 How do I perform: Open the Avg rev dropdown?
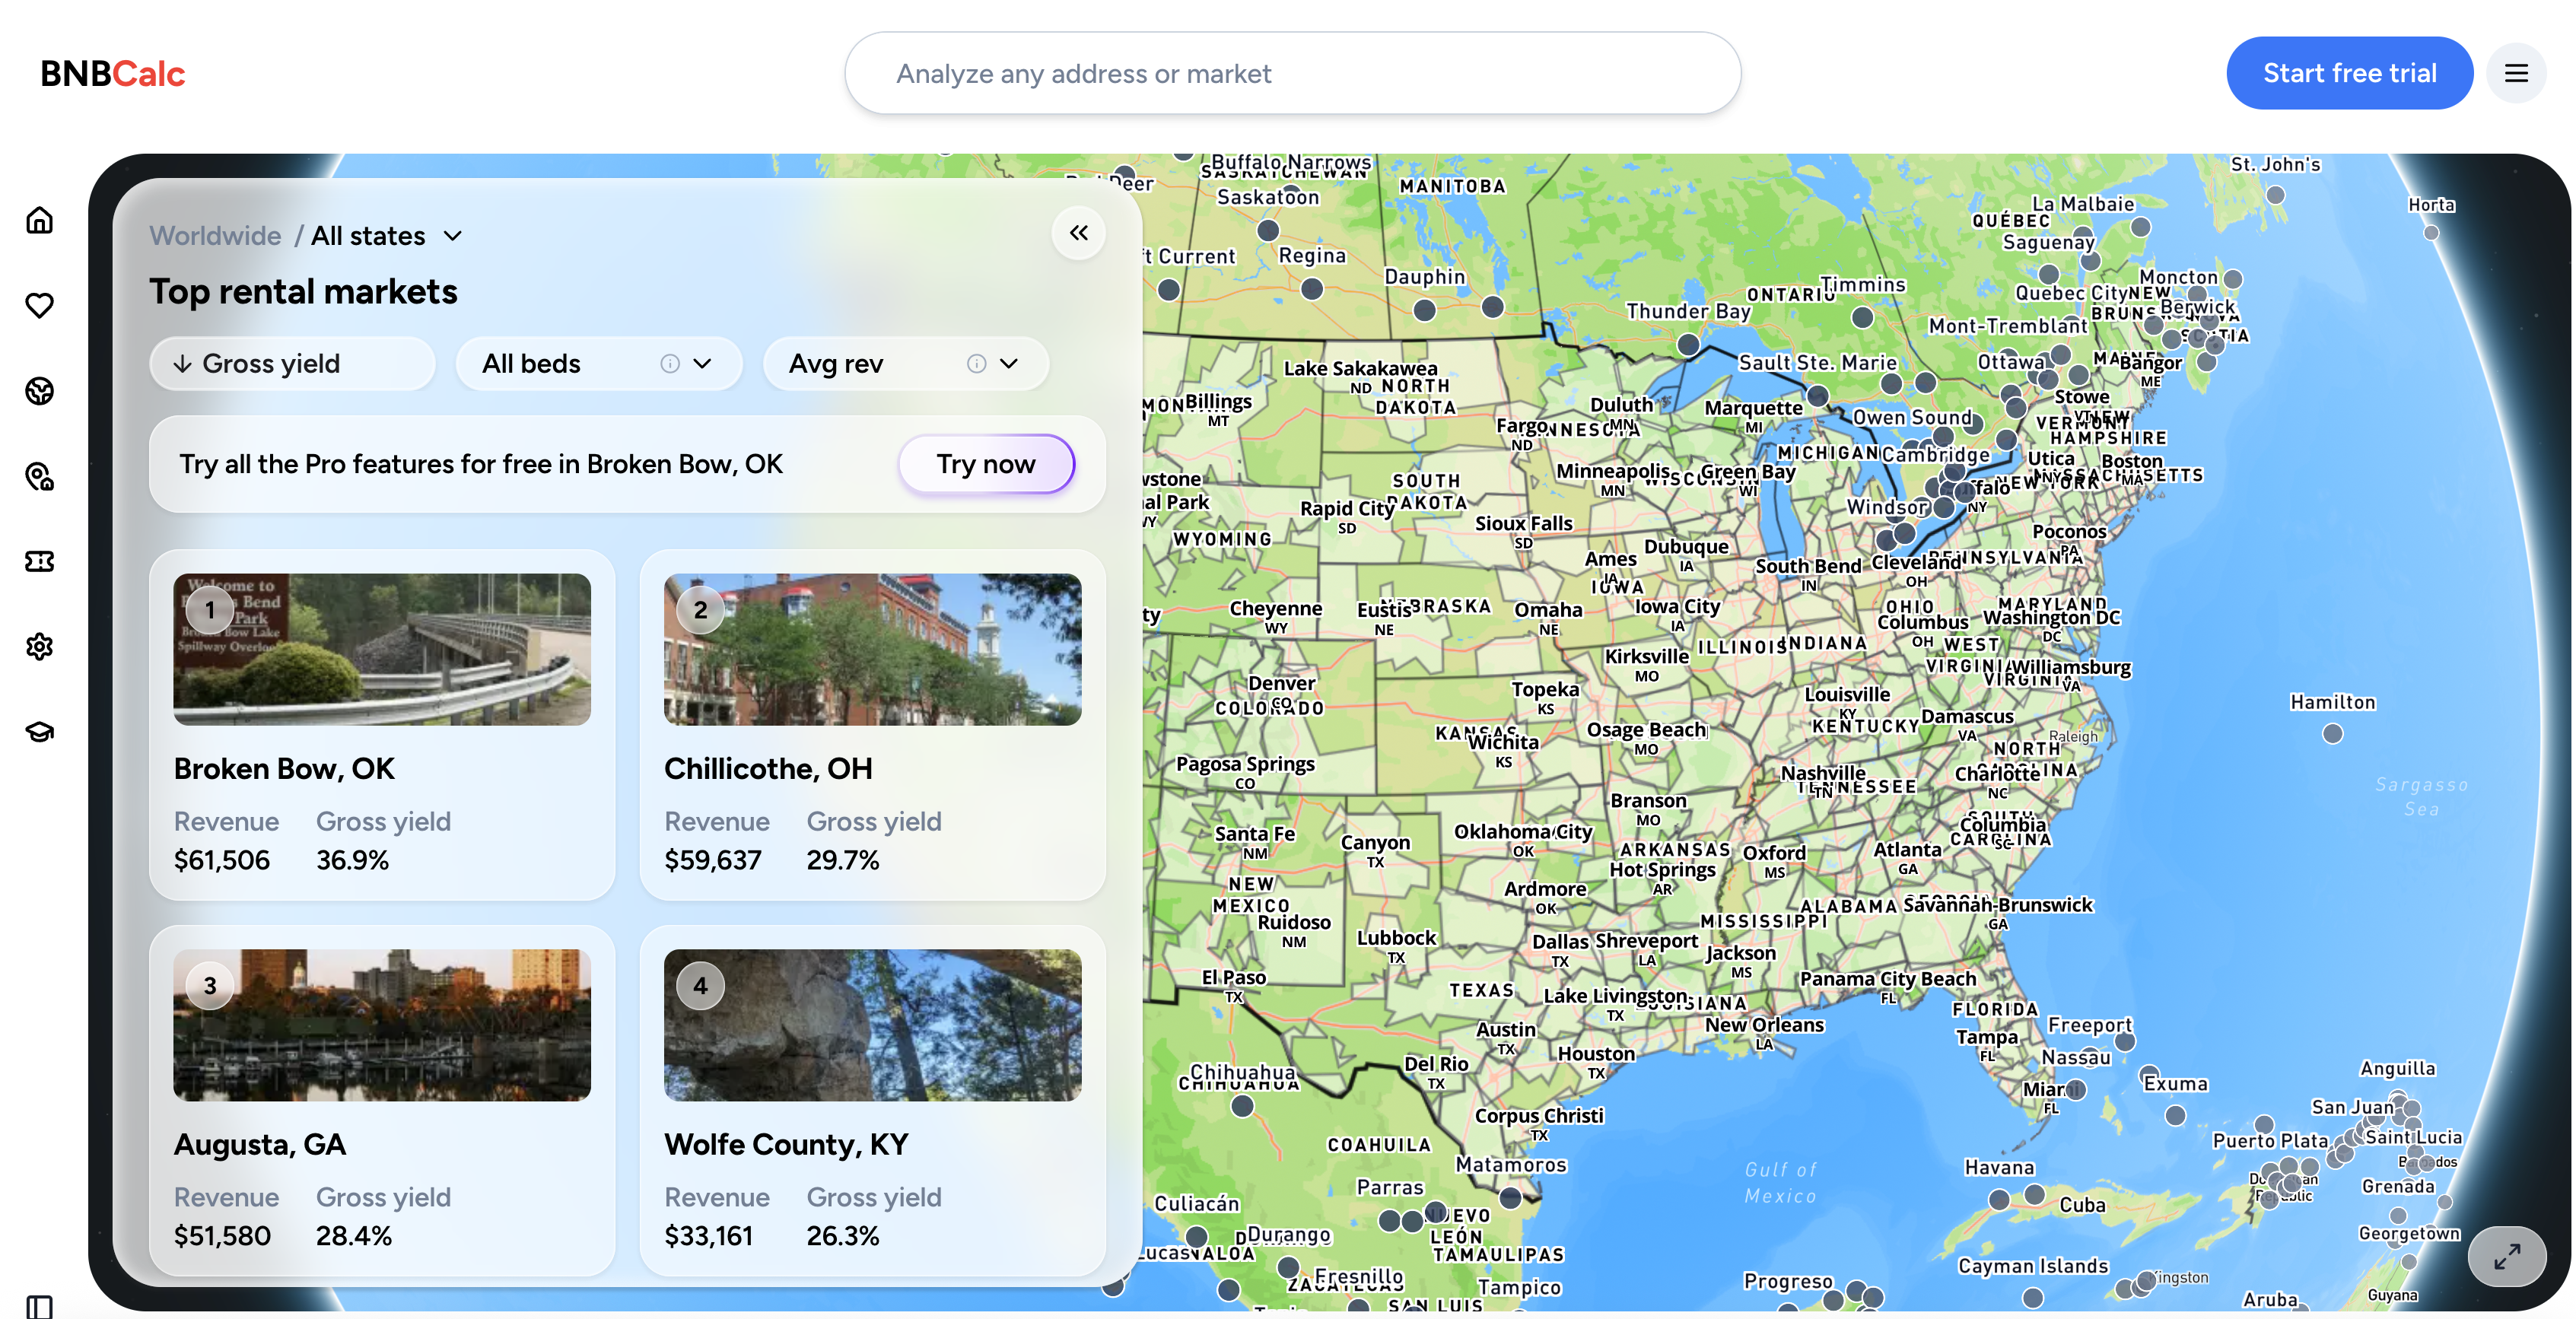click(x=905, y=364)
